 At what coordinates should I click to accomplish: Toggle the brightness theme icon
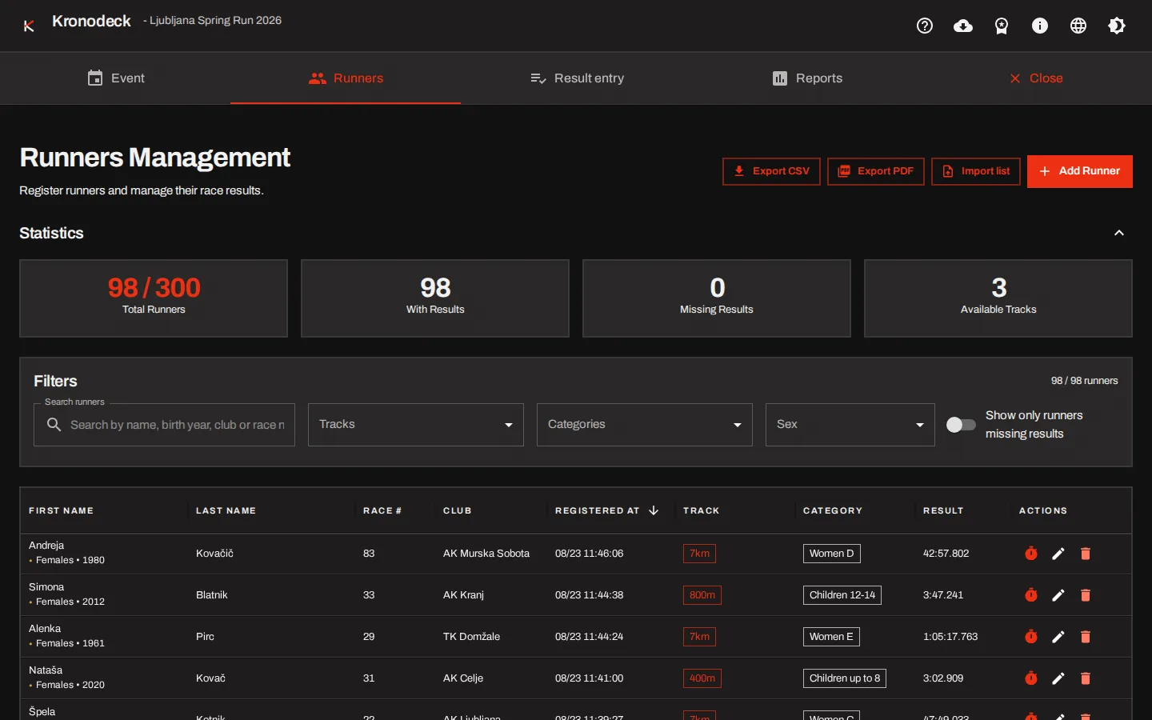1117,26
